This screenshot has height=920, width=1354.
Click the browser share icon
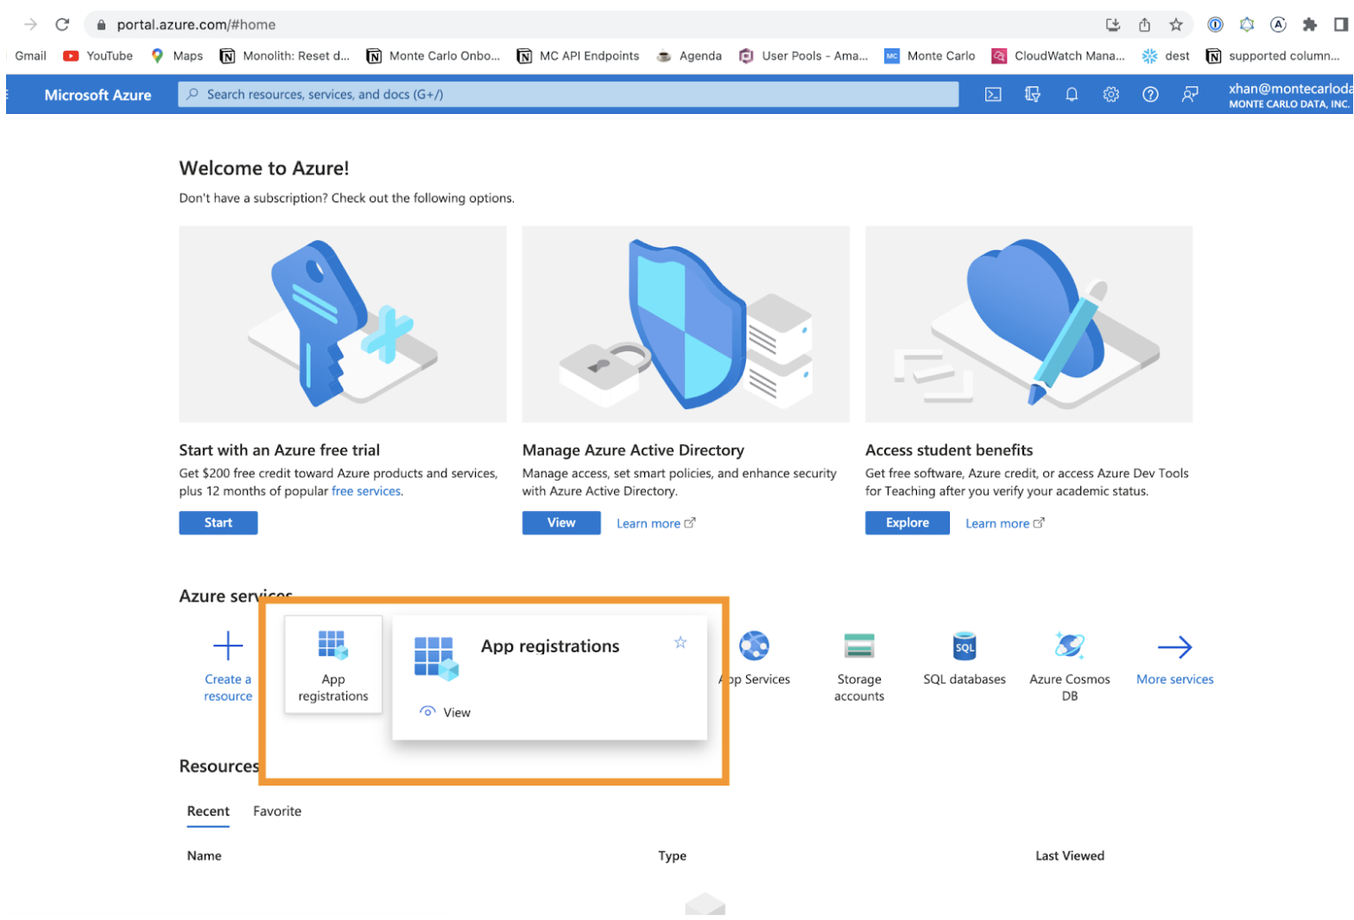tap(1144, 24)
